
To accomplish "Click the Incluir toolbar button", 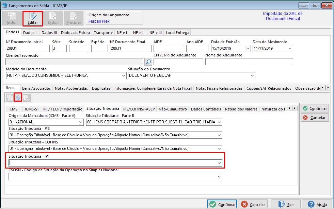I will [x=12, y=18].
